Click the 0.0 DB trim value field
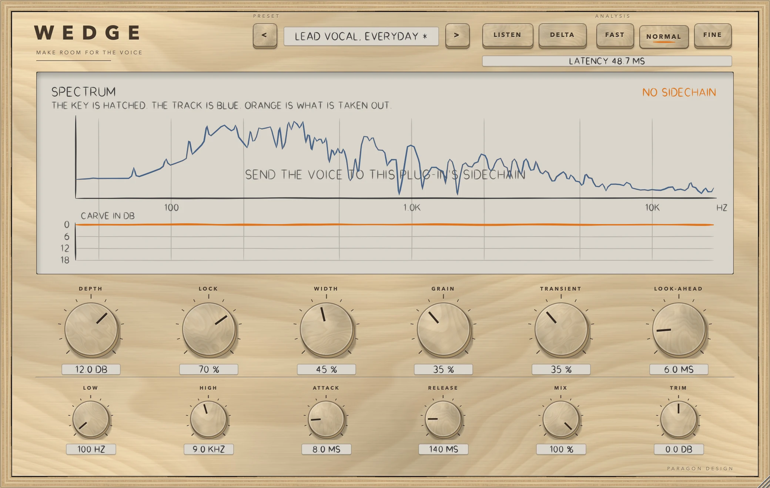The height and width of the screenshot is (488, 770). (679, 449)
